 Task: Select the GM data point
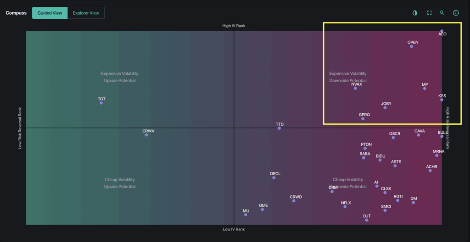[x=413, y=203]
